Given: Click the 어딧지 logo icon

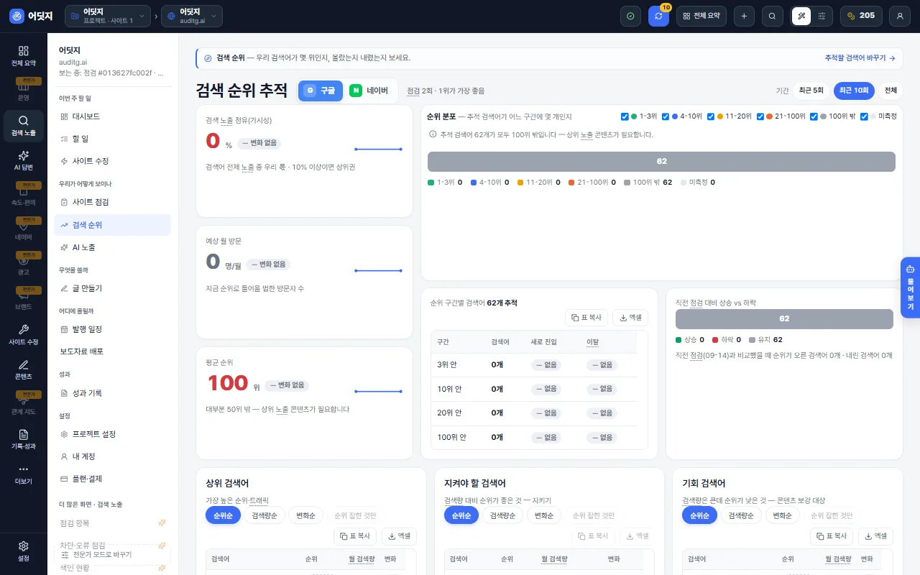Looking at the screenshot, I should pyautogui.click(x=17, y=16).
